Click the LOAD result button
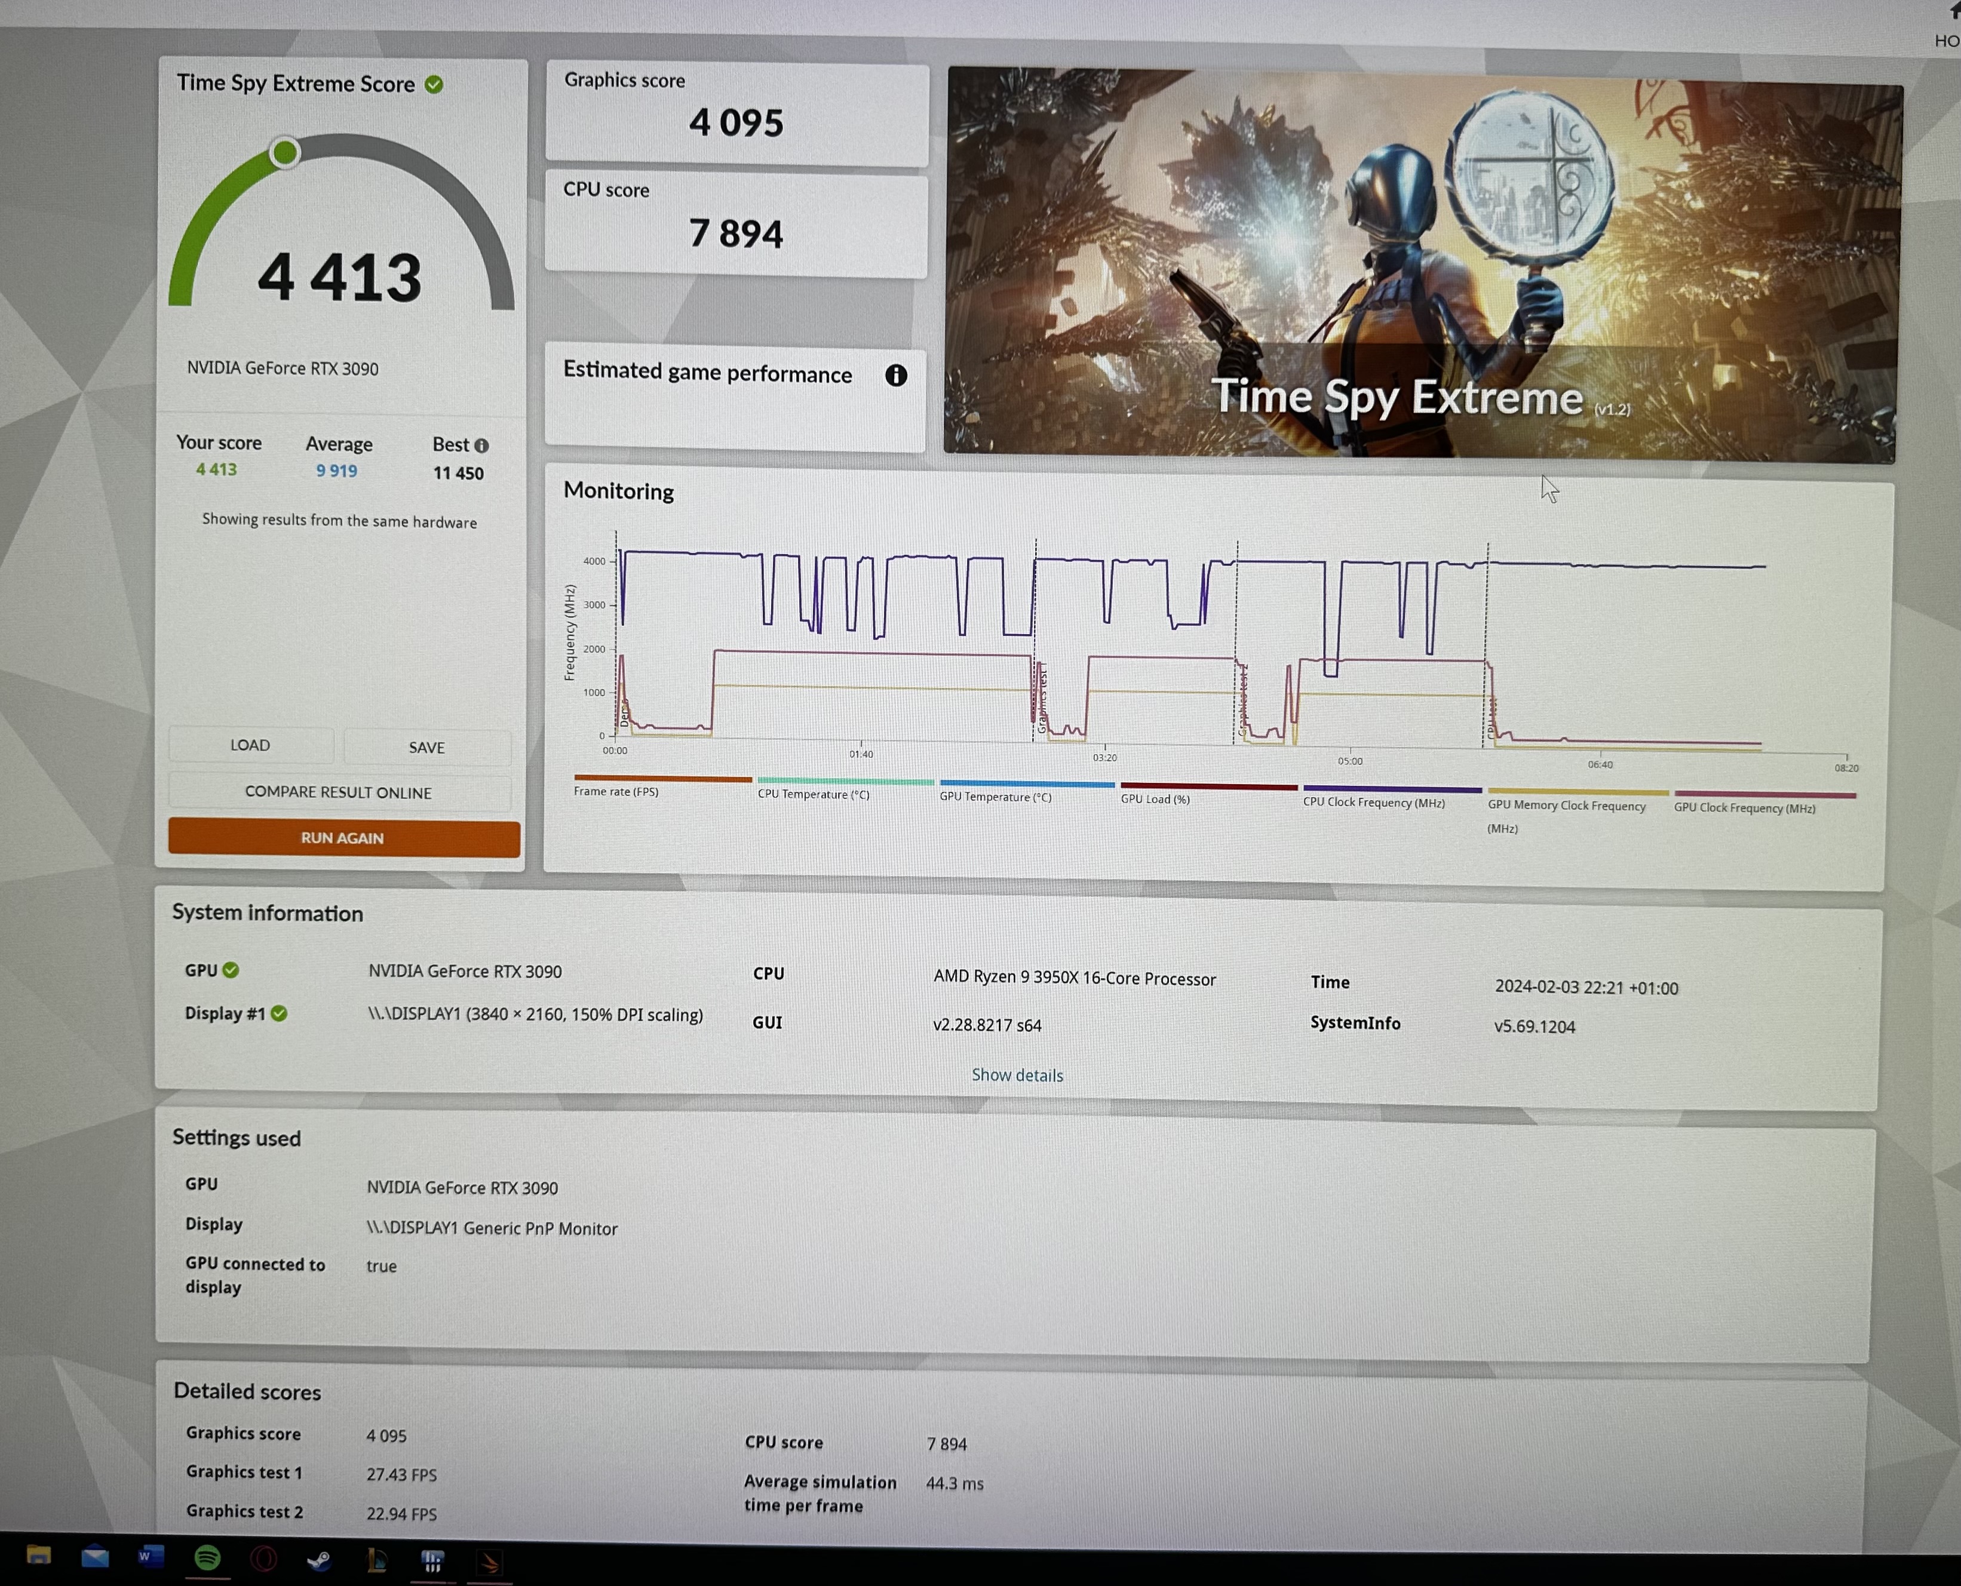Viewport: 1961px width, 1586px height. pyautogui.click(x=250, y=745)
